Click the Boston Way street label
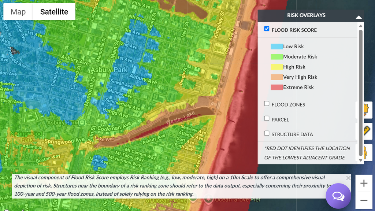Viewport: 375px width, 211px height. (48, 159)
